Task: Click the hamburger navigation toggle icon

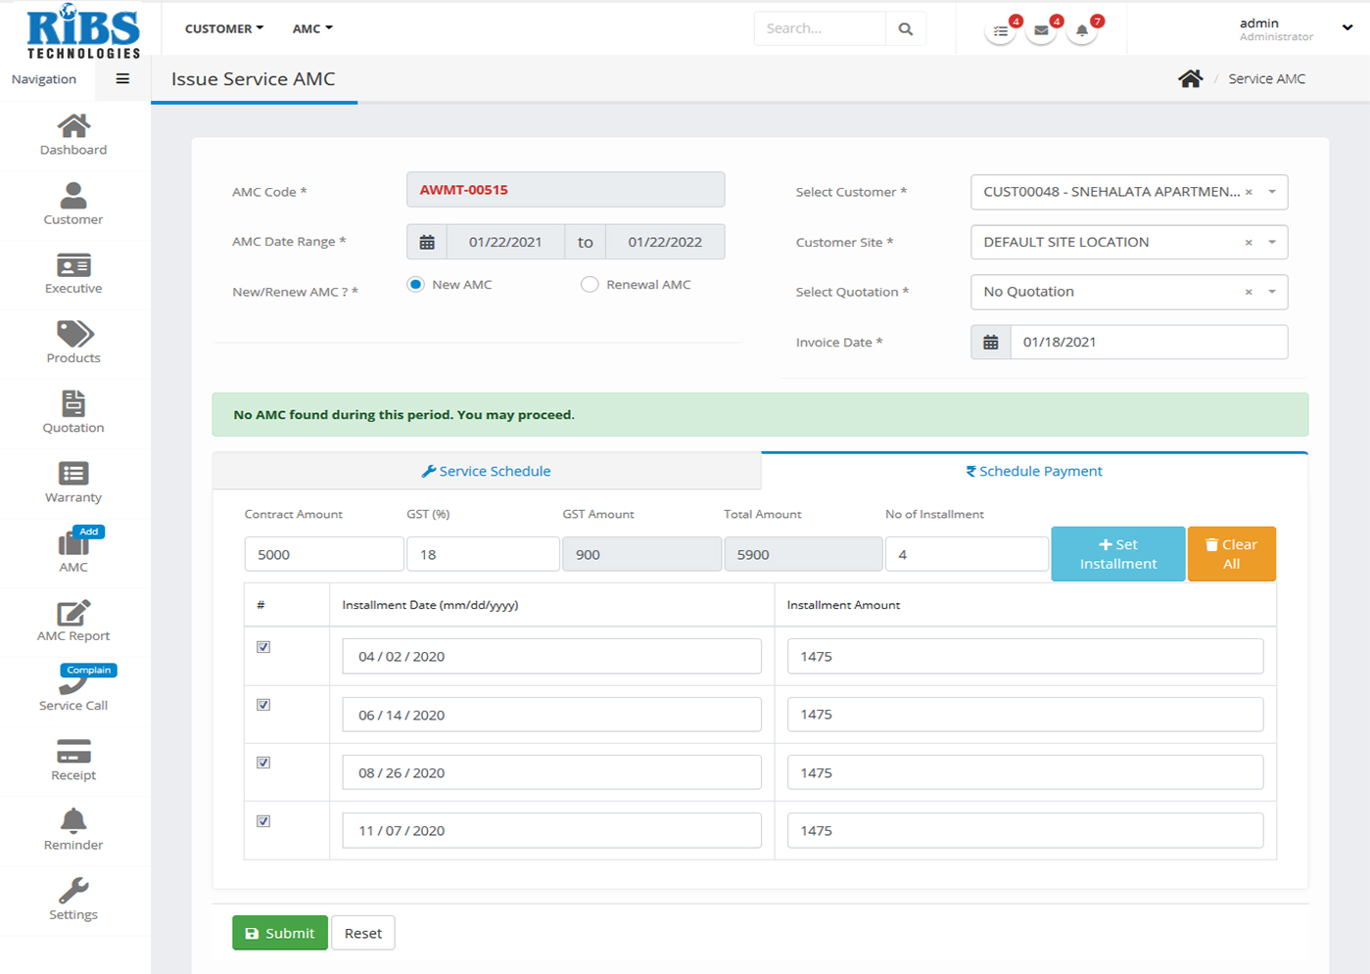Action: 122,79
